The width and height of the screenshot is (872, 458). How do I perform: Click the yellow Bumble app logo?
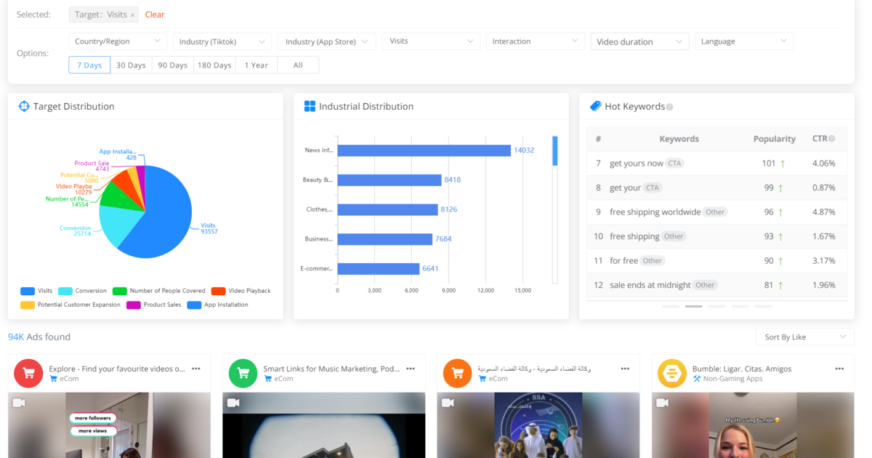pyautogui.click(x=671, y=373)
